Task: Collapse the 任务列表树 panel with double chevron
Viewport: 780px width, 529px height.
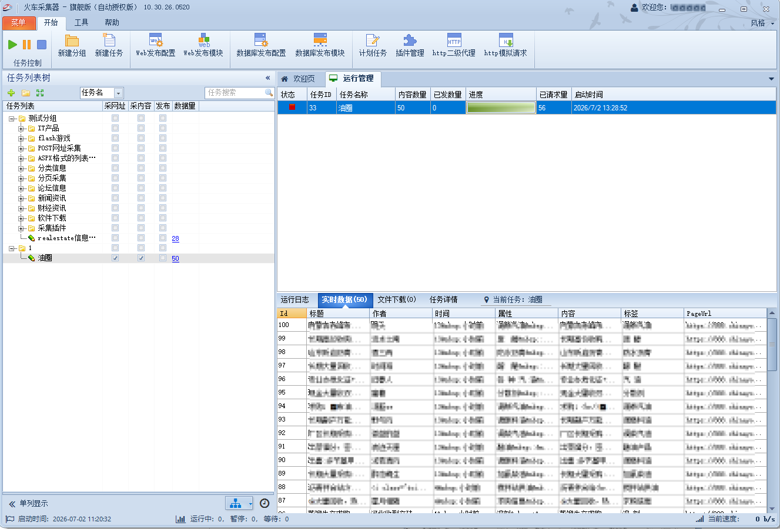Action: (x=267, y=78)
